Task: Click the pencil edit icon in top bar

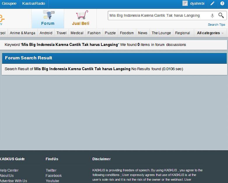Action: (212, 3)
